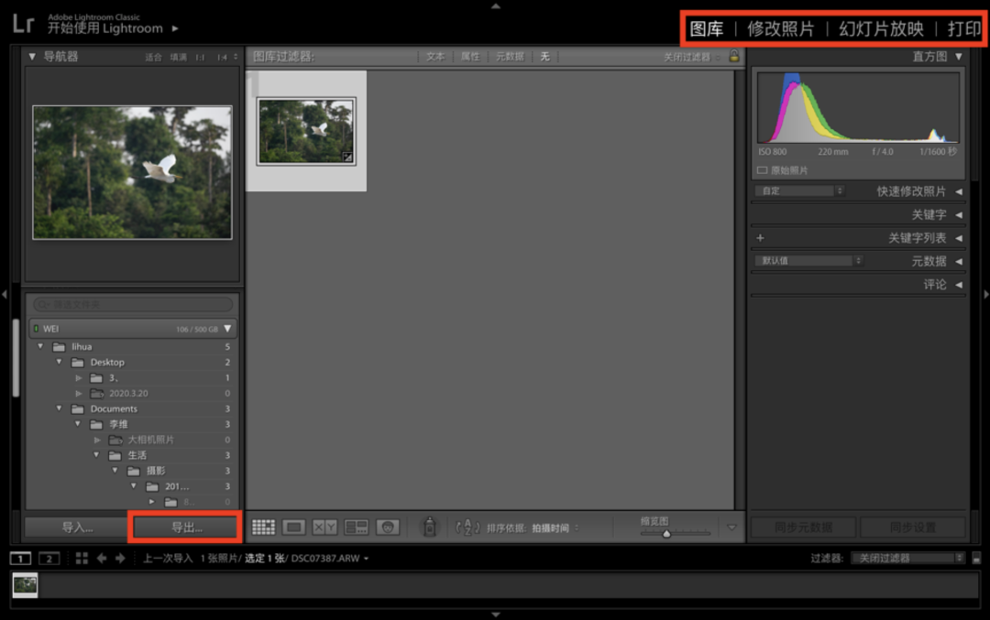The width and height of the screenshot is (990, 620).
Task: Click the 导出 export button
Action: click(186, 528)
